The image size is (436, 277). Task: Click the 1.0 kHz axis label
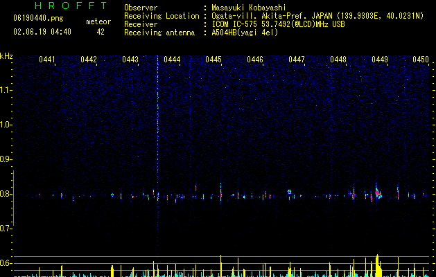coord(6,125)
